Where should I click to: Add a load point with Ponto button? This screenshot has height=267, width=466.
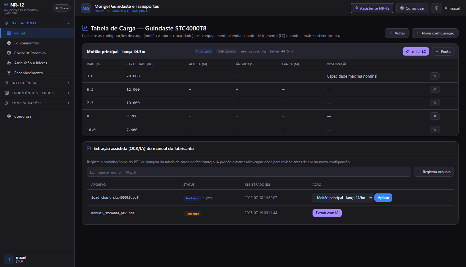(x=443, y=51)
